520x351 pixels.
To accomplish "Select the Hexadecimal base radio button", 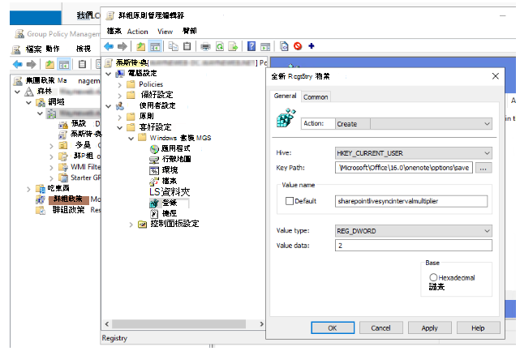I will point(433,277).
